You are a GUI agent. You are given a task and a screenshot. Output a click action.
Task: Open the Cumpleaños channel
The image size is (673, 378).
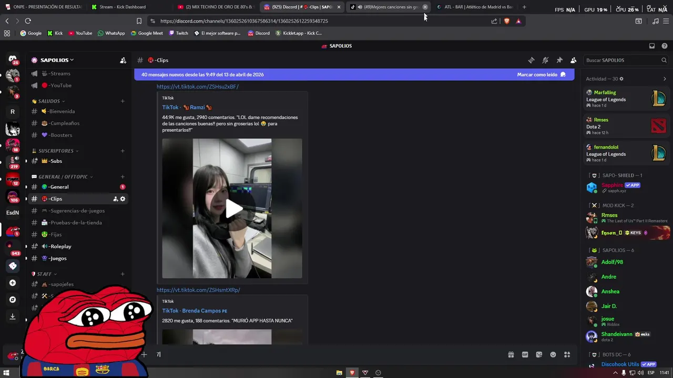(78, 123)
